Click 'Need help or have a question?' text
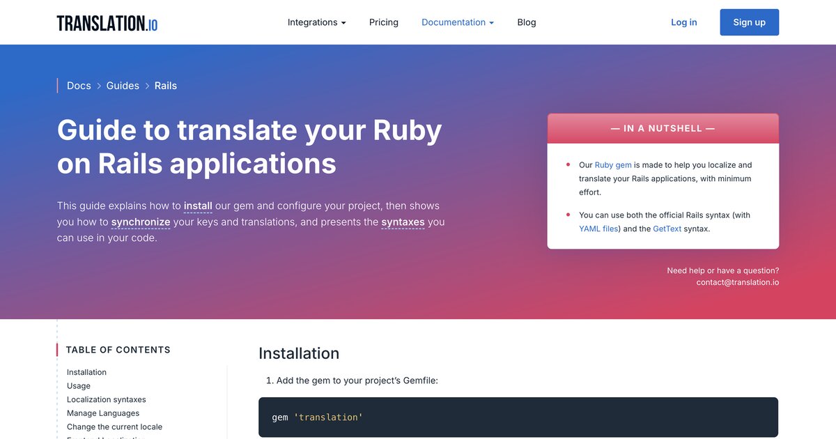The height and width of the screenshot is (439, 836). point(723,270)
